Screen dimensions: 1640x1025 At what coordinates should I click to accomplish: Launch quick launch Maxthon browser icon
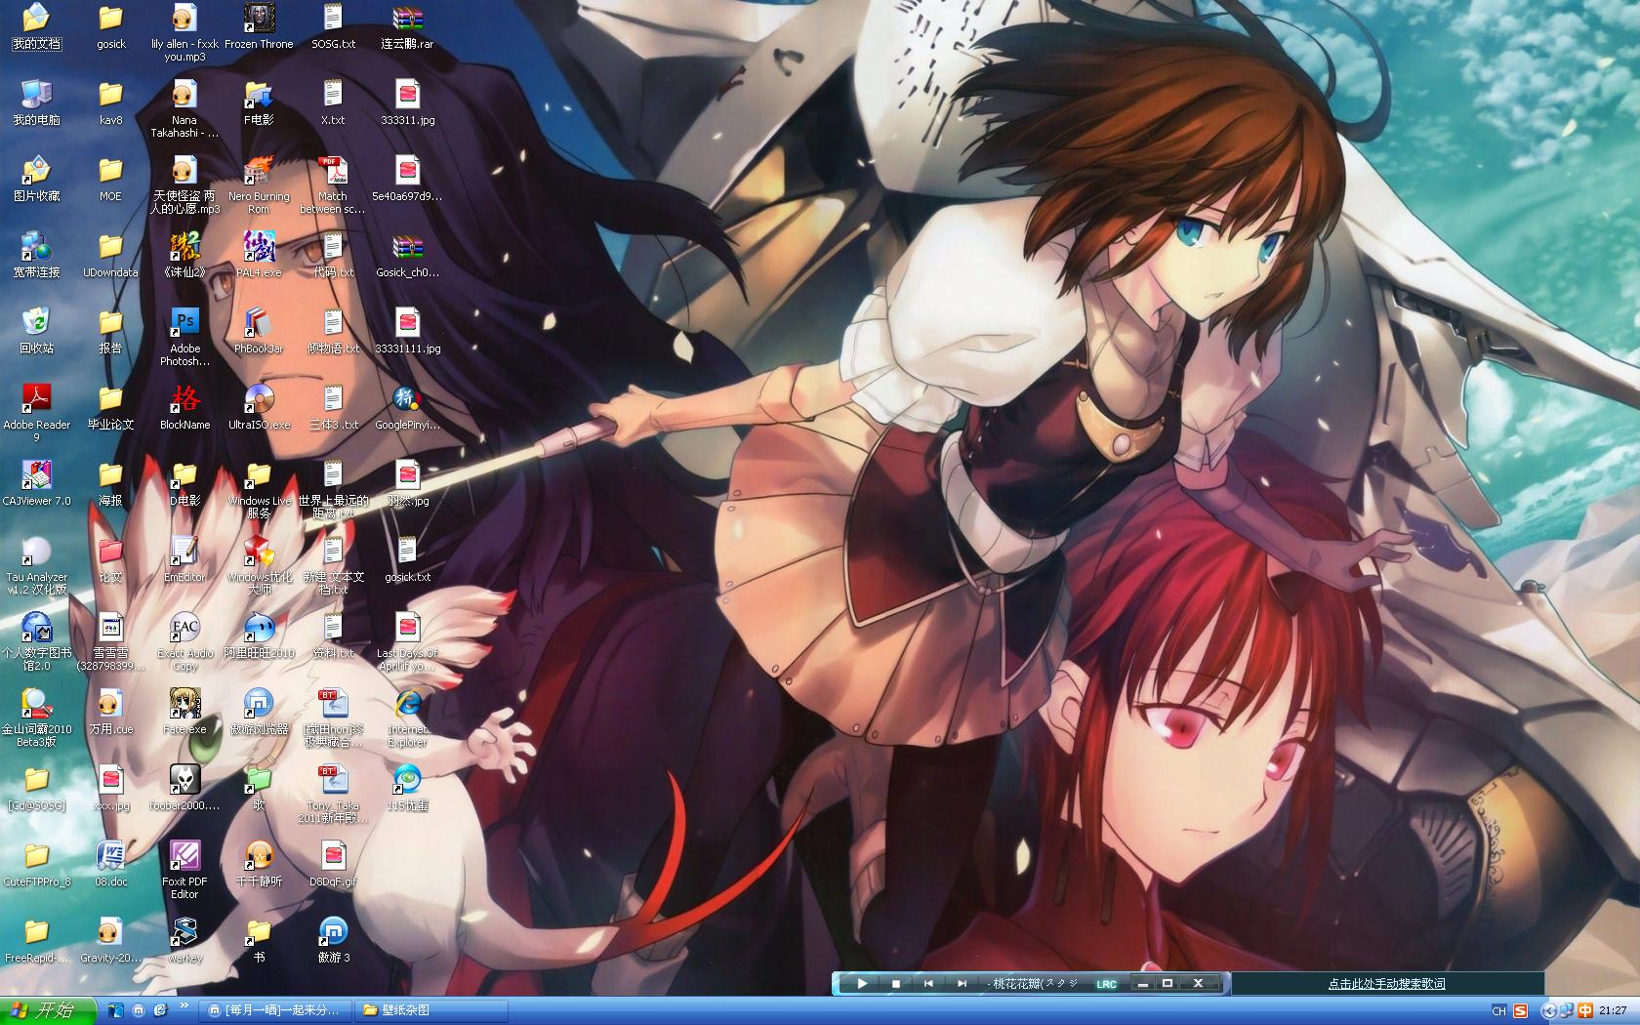[x=138, y=1010]
